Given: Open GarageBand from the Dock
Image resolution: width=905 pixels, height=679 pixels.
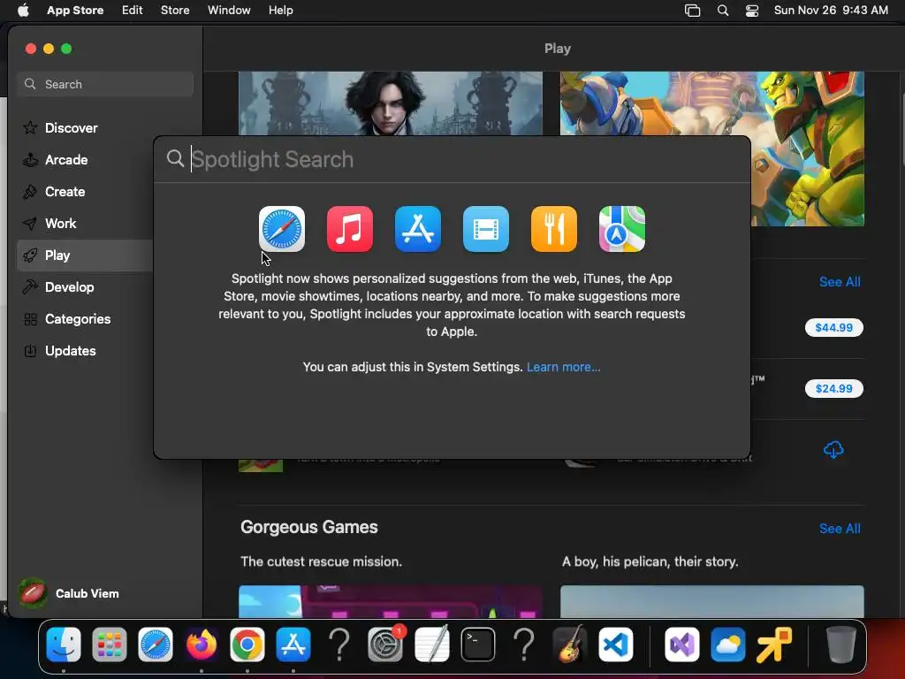Looking at the screenshot, I should [x=570, y=645].
